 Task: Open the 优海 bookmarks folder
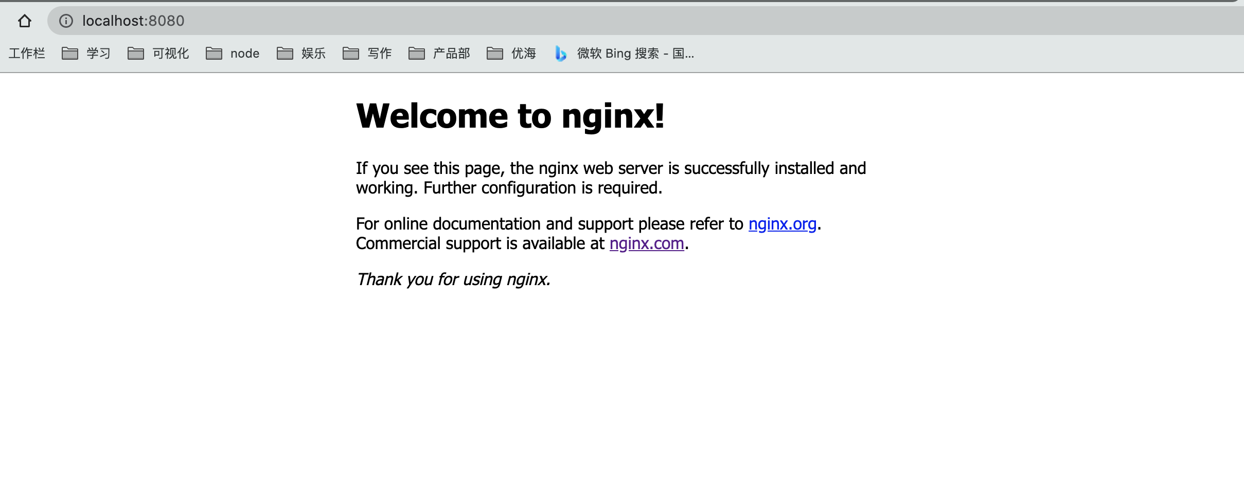pos(511,54)
